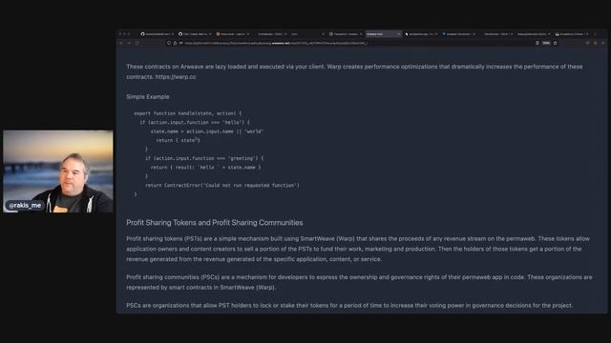611x343 pixels.
Task: Open the https://warp.cc link
Action: (176, 77)
